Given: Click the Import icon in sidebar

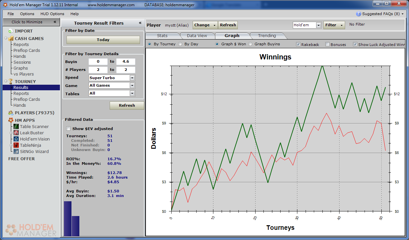Looking at the screenshot, I should tap(11, 31).
